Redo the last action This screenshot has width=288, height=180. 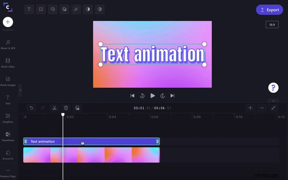(43, 108)
